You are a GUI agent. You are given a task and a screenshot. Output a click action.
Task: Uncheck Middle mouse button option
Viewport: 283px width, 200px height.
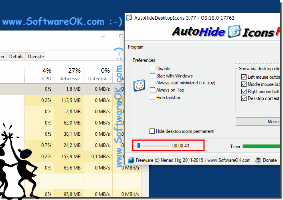coord(244,84)
